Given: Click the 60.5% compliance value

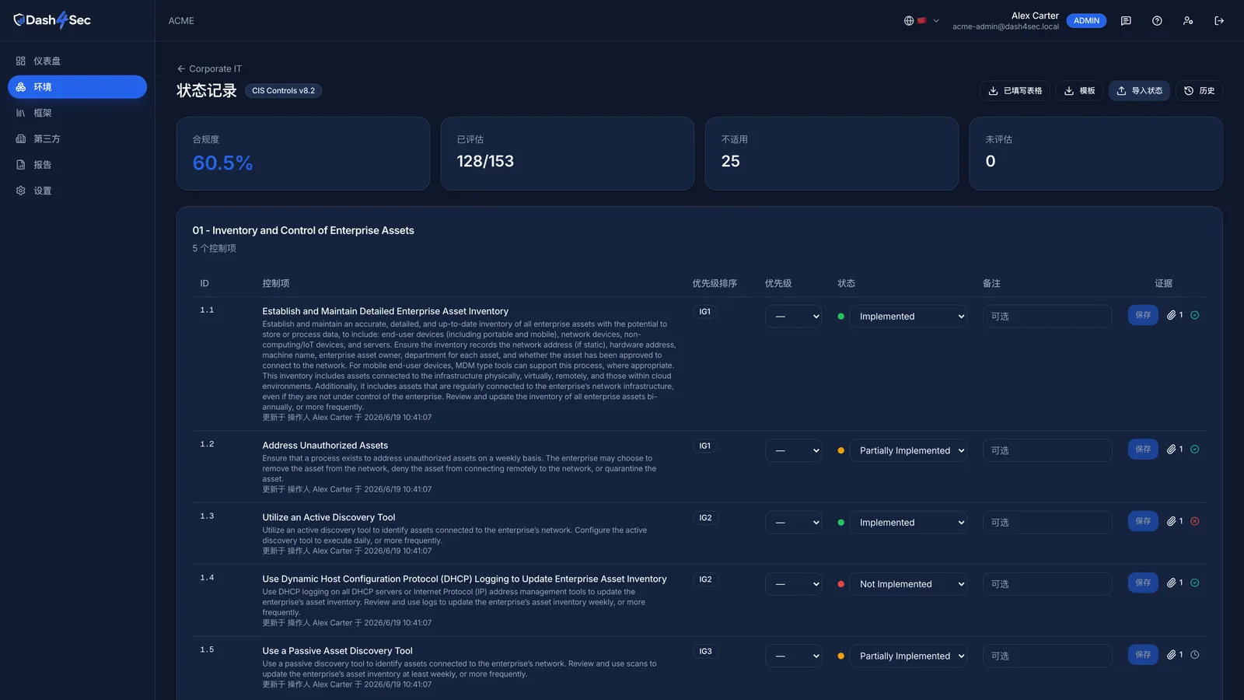Looking at the screenshot, I should click(x=222, y=163).
